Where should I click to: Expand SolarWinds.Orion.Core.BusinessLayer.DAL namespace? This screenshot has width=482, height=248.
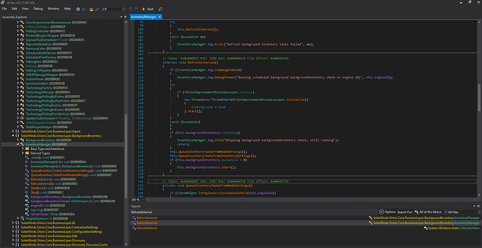(x=13, y=236)
